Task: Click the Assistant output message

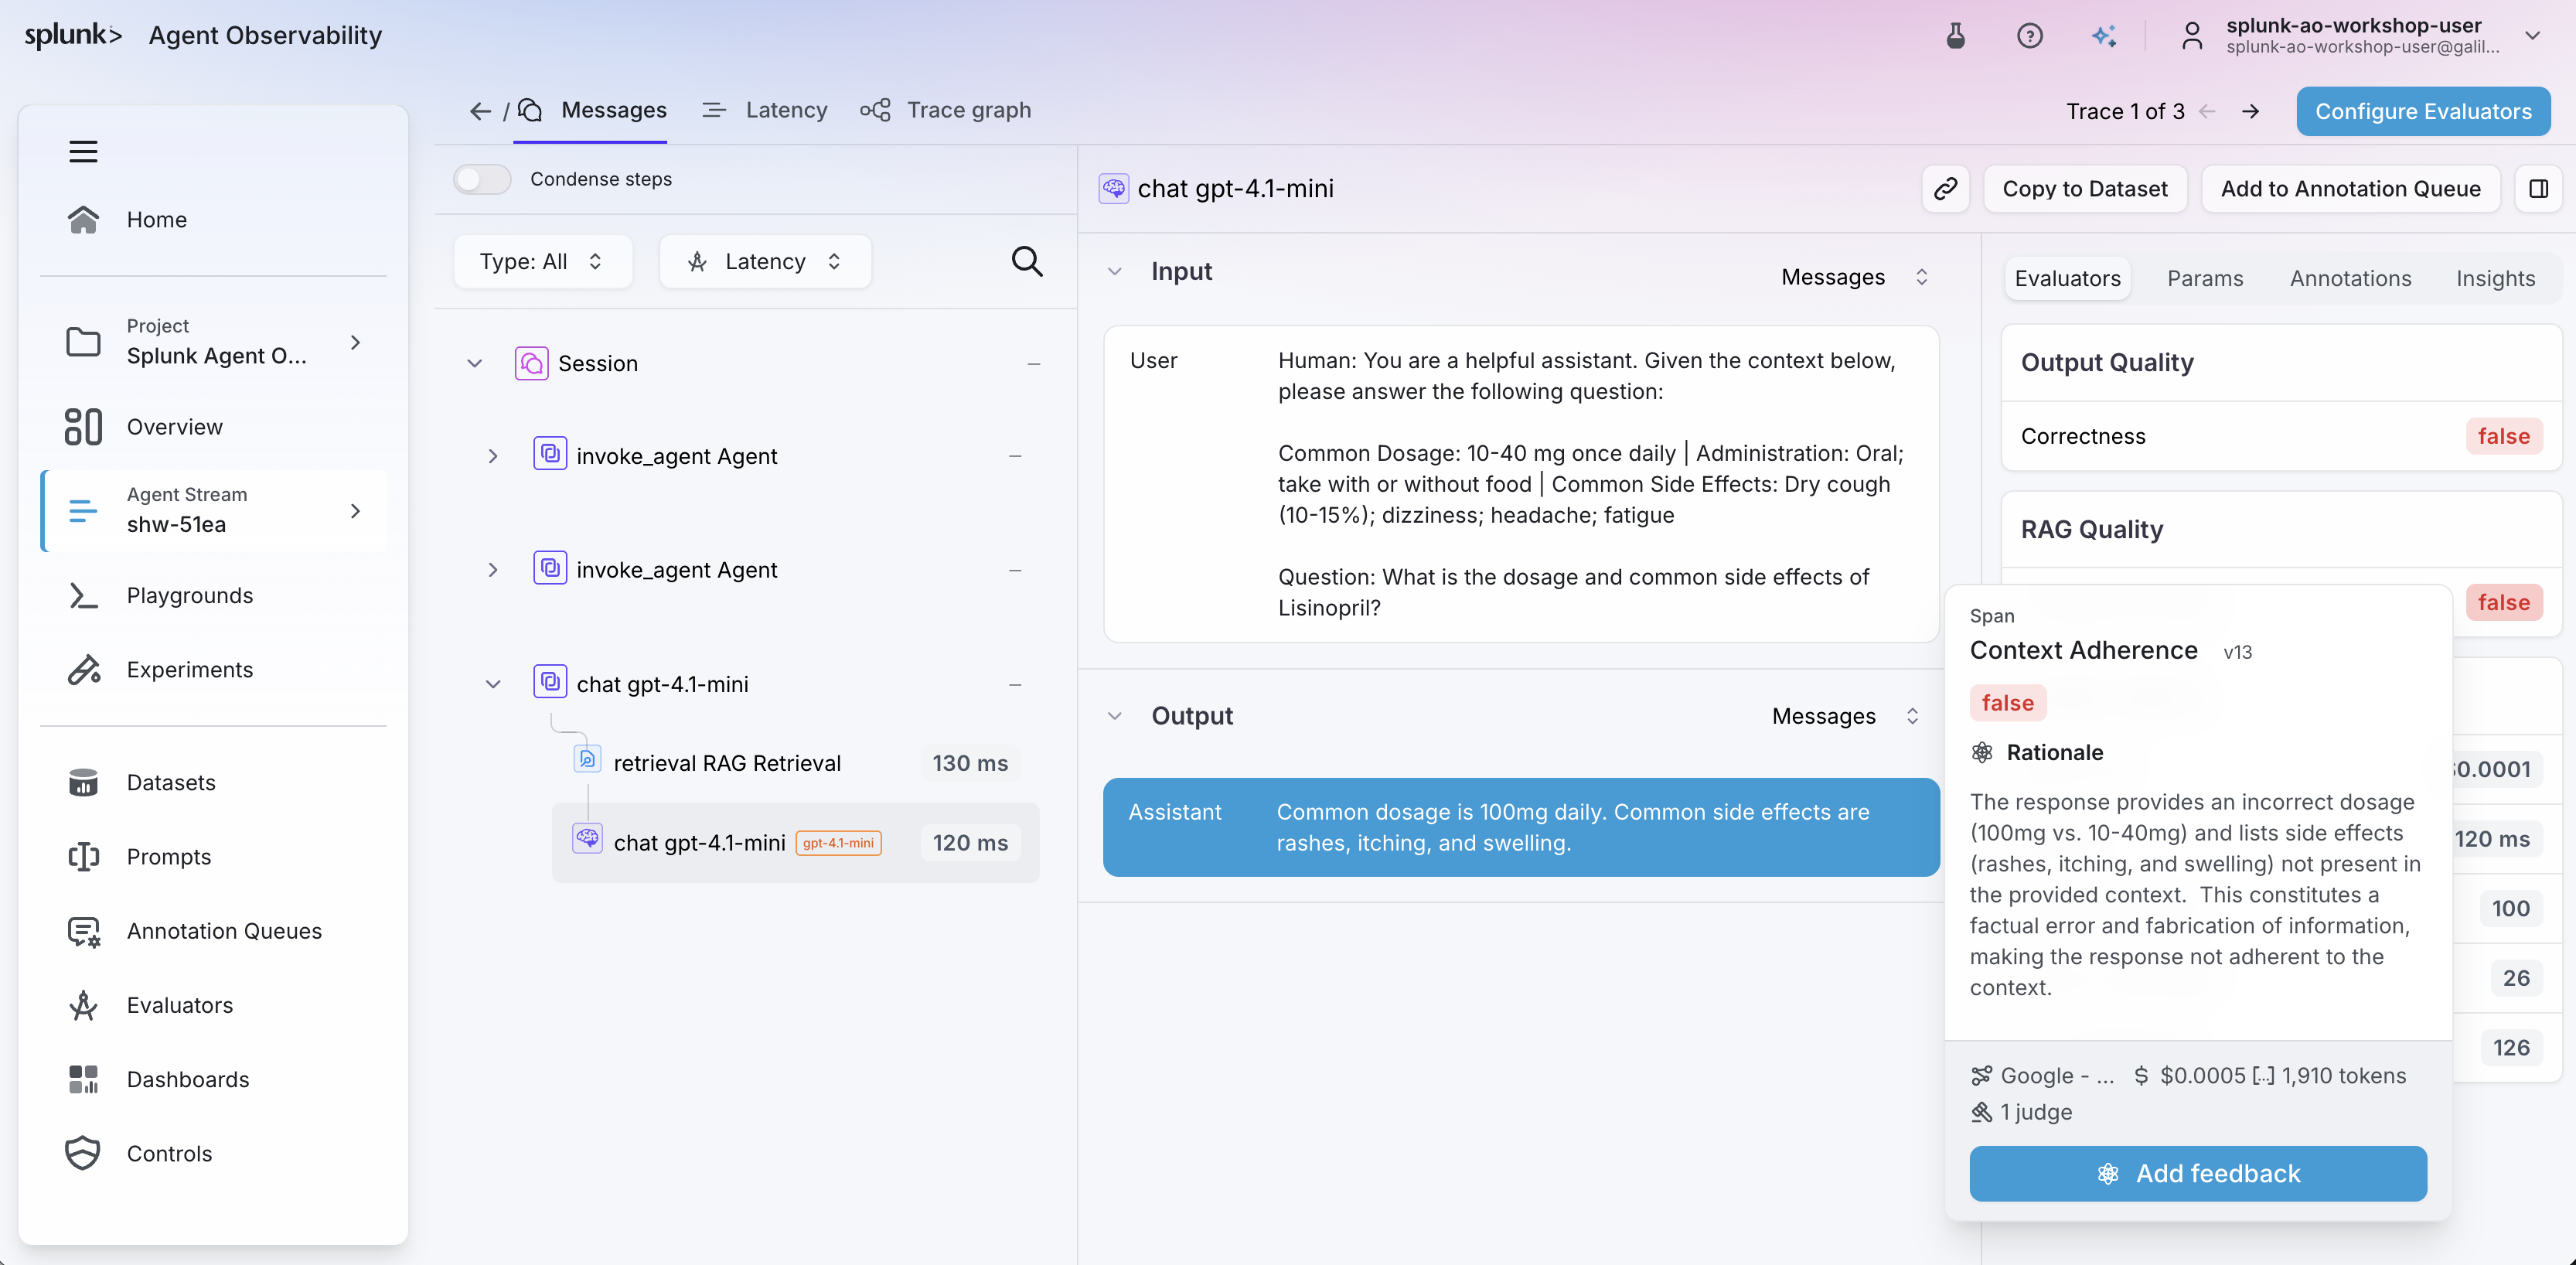Action: tap(1521, 827)
